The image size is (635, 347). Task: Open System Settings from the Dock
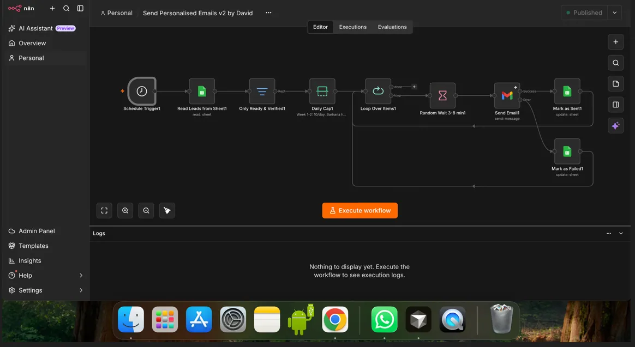pyautogui.click(x=233, y=320)
